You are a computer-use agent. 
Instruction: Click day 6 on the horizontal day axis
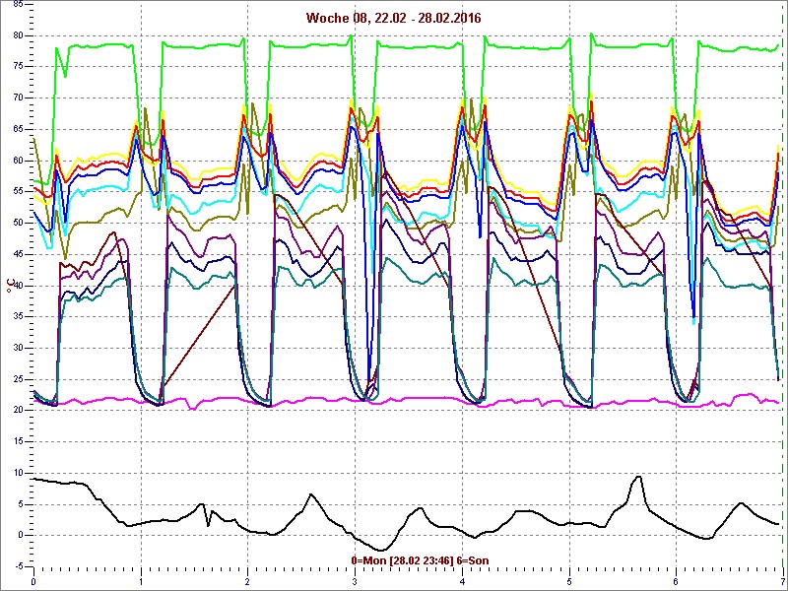(x=677, y=582)
